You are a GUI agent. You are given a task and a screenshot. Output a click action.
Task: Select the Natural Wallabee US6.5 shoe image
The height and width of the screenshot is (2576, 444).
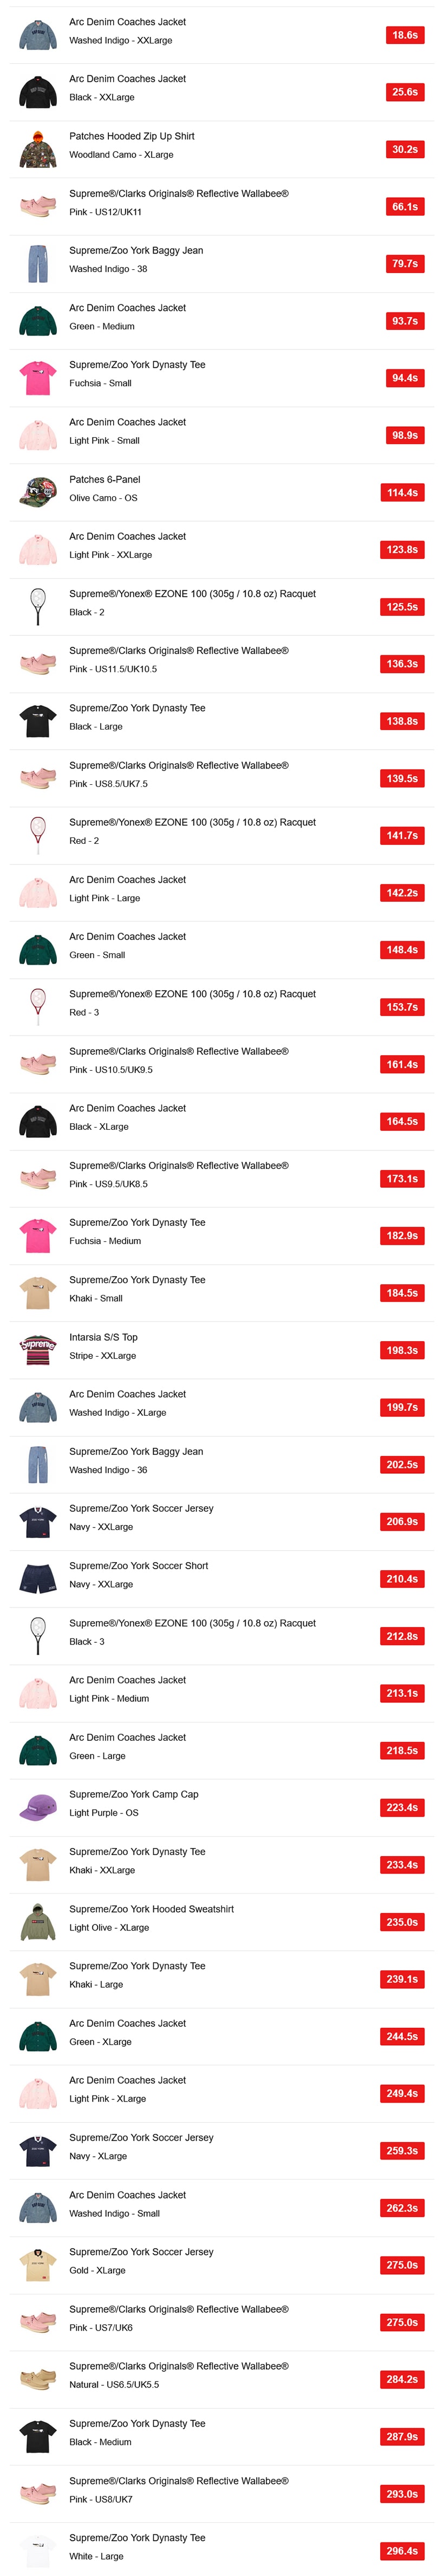pyautogui.click(x=38, y=2379)
